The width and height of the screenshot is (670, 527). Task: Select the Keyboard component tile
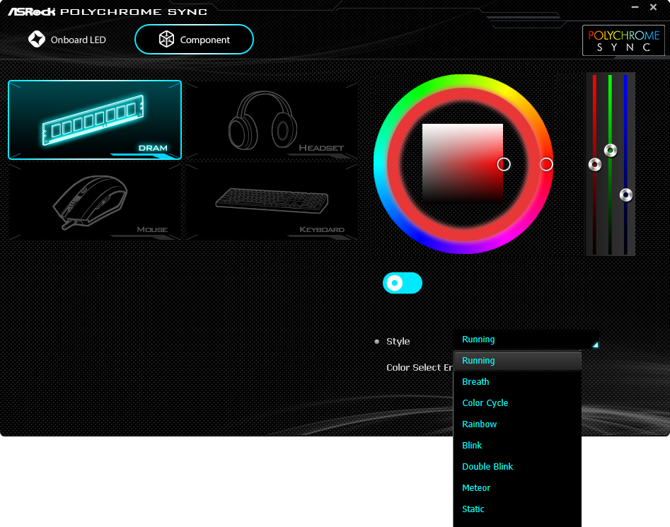tap(272, 201)
